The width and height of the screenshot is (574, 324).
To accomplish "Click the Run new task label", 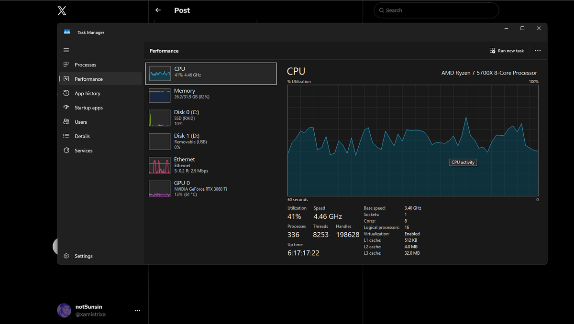I will tap(511, 51).
